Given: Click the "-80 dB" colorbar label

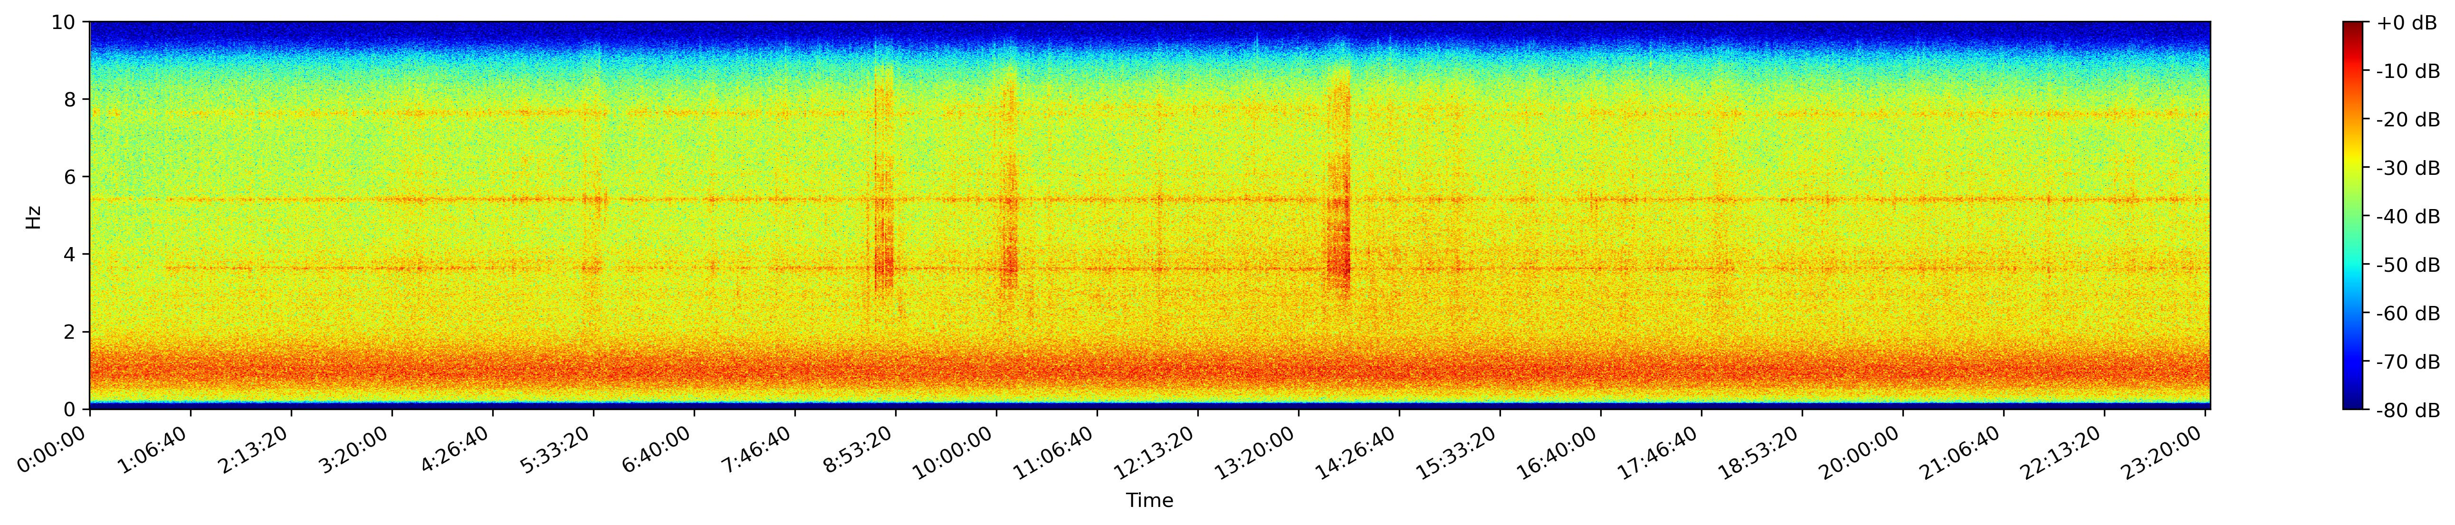Looking at the screenshot, I should pos(2407,410).
